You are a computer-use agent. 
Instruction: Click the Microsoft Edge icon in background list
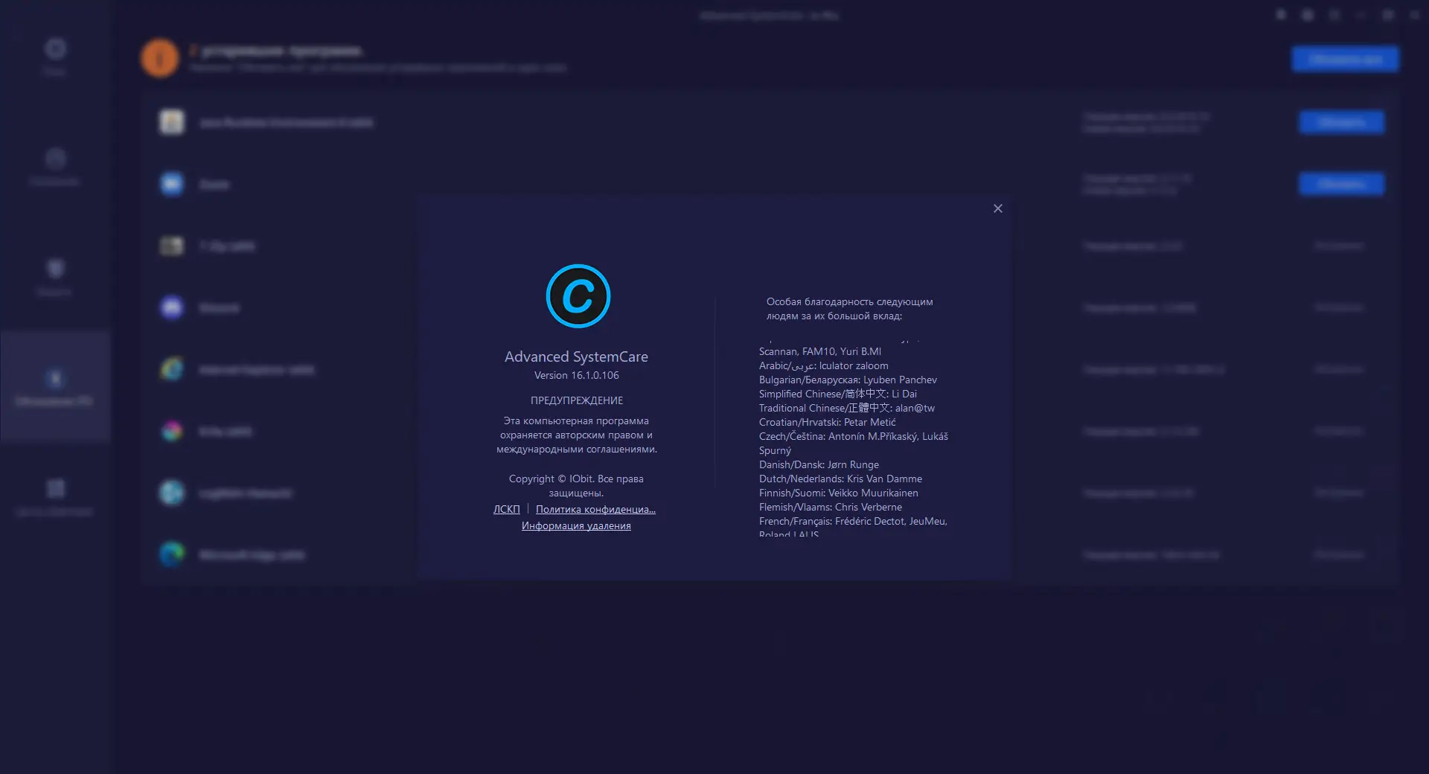pos(172,554)
